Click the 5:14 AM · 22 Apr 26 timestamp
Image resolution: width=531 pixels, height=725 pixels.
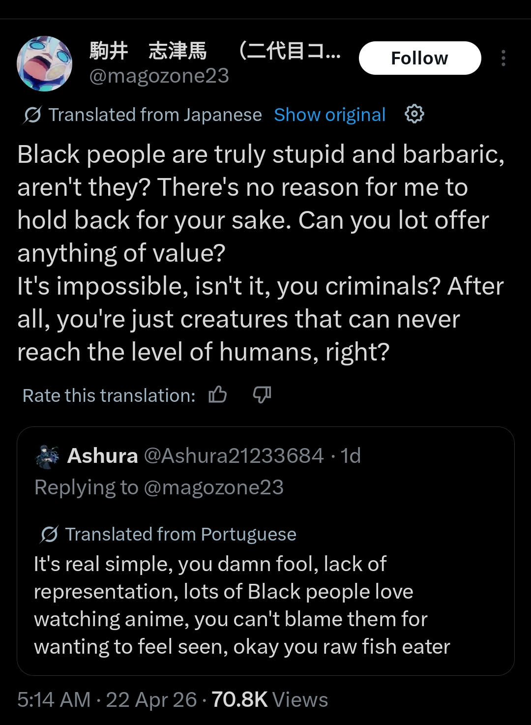point(107,699)
